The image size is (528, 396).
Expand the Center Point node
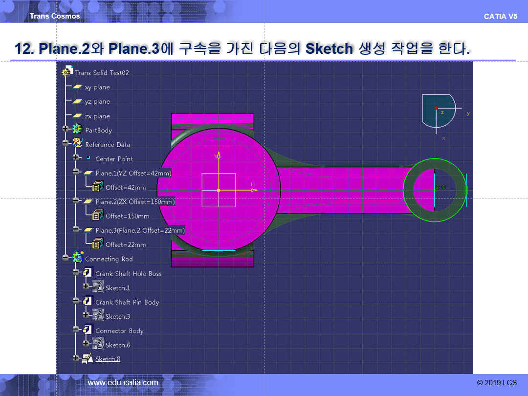point(76,157)
